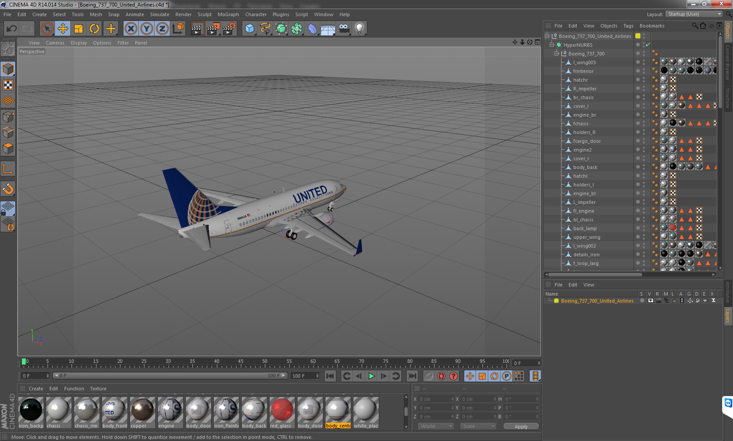Toggle layer visibility for Boeing_737_700_United_Airlines layer
Image resolution: width=733 pixels, height=441 pixels.
(651, 300)
